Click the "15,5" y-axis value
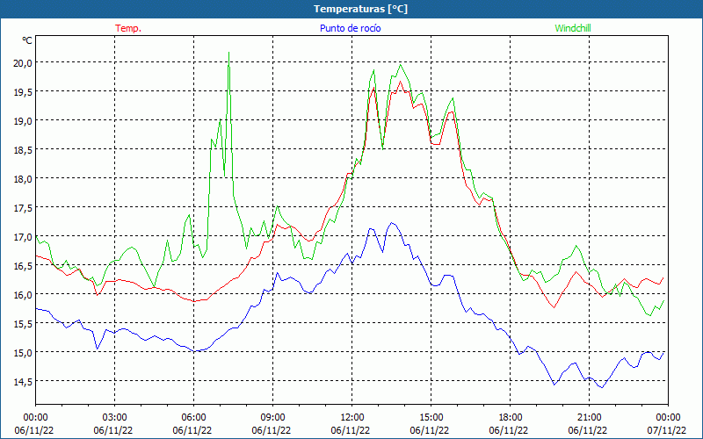 click(x=23, y=323)
